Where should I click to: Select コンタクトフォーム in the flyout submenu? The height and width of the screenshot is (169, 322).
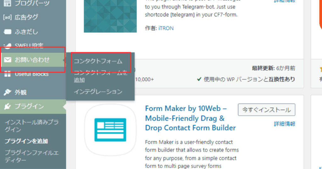pyautogui.click(x=98, y=61)
